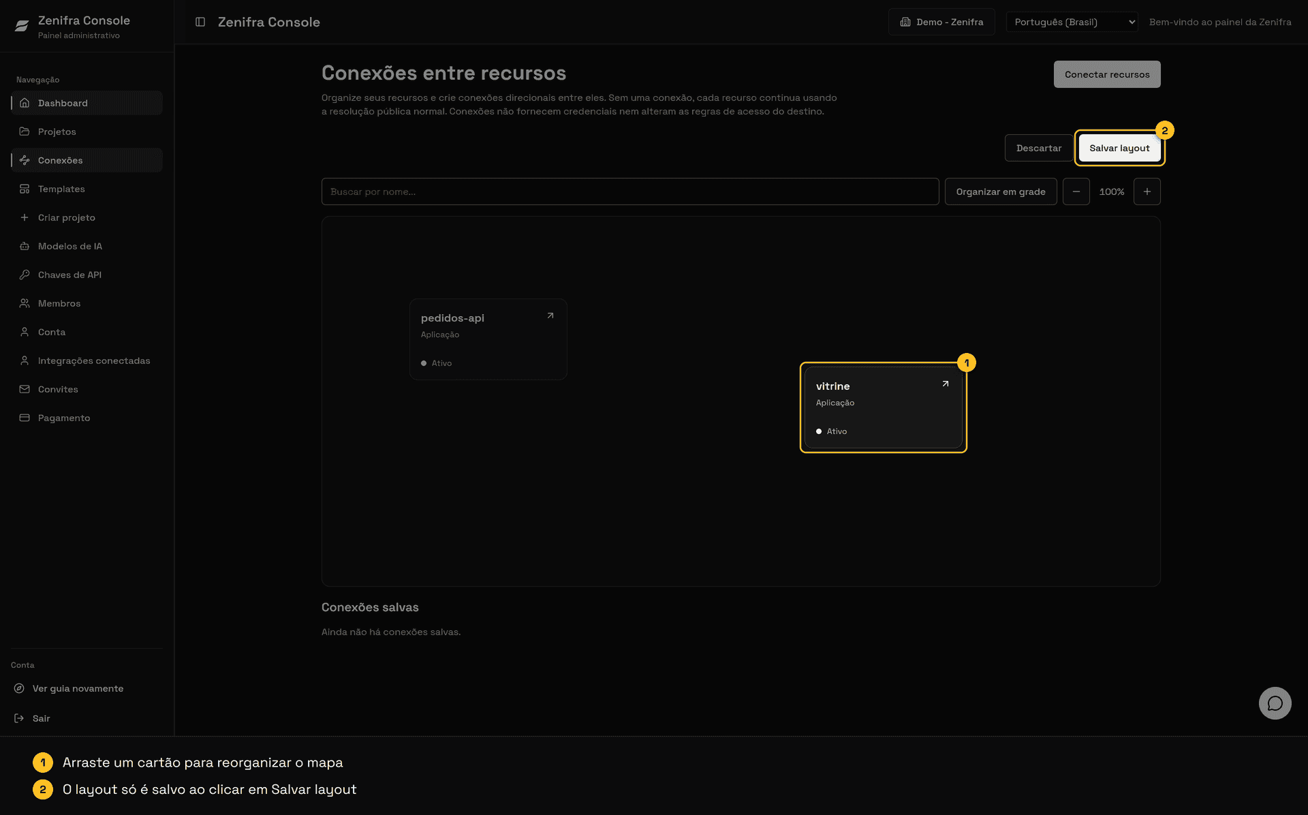Open external link arrow on vitrine card
The height and width of the screenshot is (815, 1308).
946,384
